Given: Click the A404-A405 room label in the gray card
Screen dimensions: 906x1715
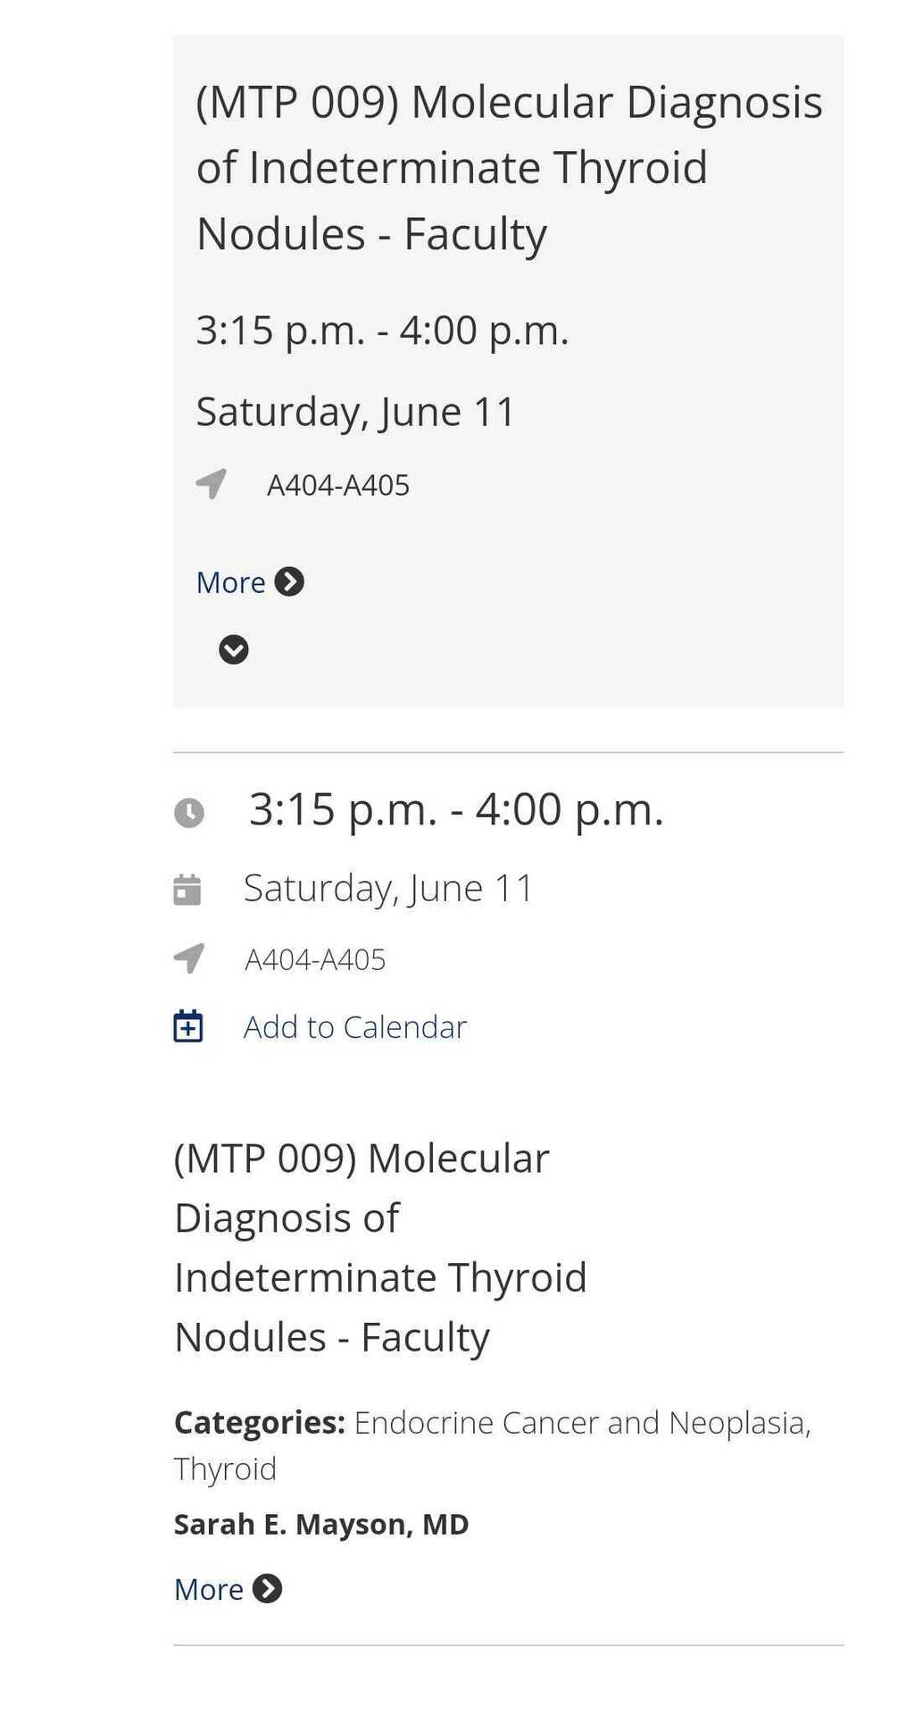Looking at the screenshot, I should [338, 485].
